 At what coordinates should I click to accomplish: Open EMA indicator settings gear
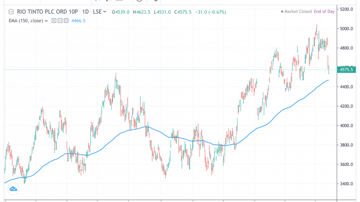(60, 21)
